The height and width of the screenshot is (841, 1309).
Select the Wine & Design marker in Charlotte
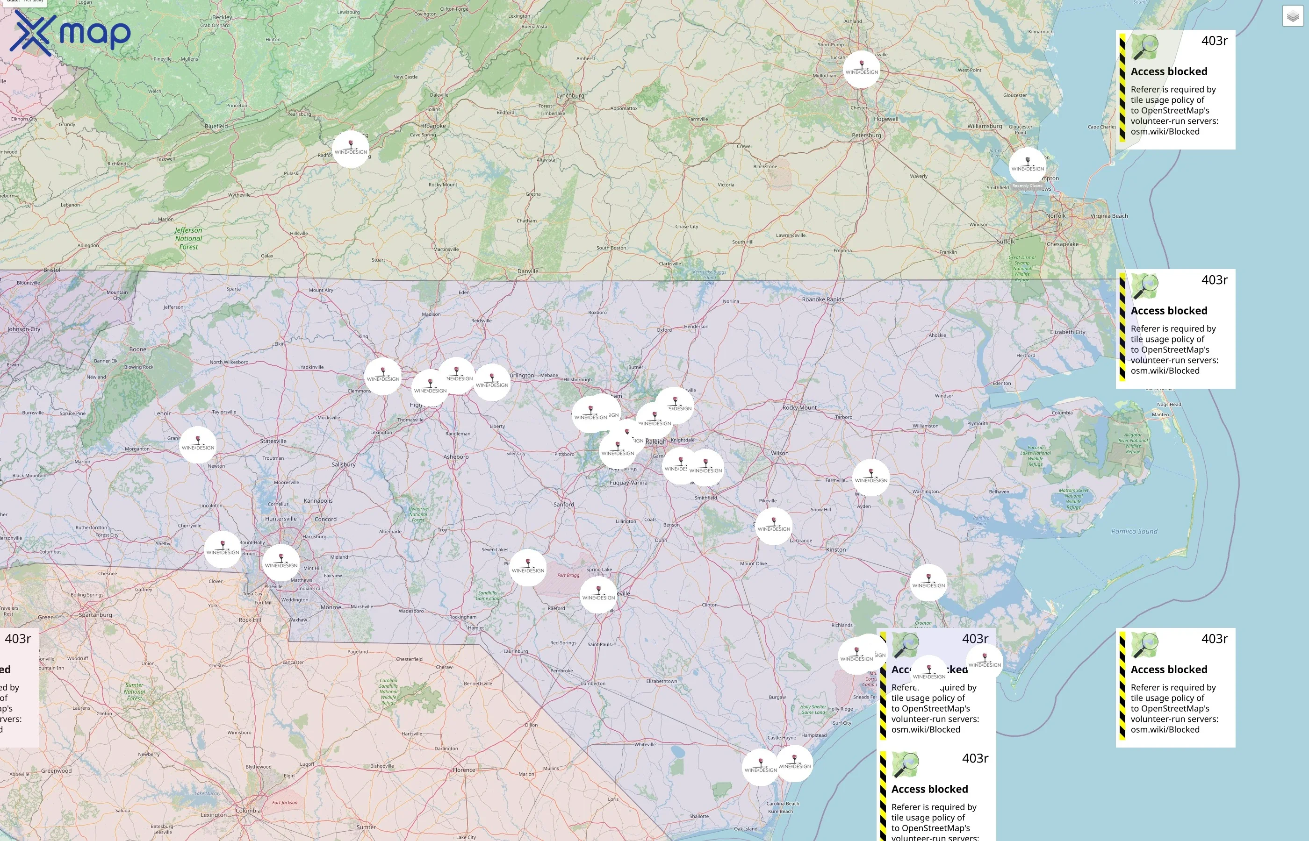click(x=281, y=563)
